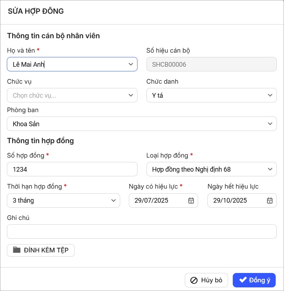Open Thời hạn hợp đồng 3 tháng dropdown
The width and height of the screenshot is (284, 291).
pyautogui.click(x=64, y=200)
